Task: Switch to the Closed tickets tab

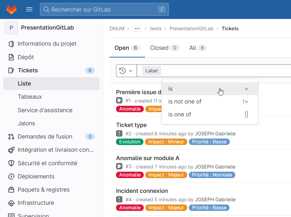Action: click(x=164, y=48)
